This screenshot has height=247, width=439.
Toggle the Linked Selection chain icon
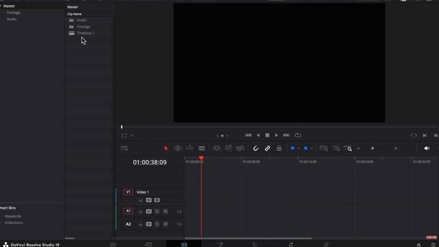268,148
